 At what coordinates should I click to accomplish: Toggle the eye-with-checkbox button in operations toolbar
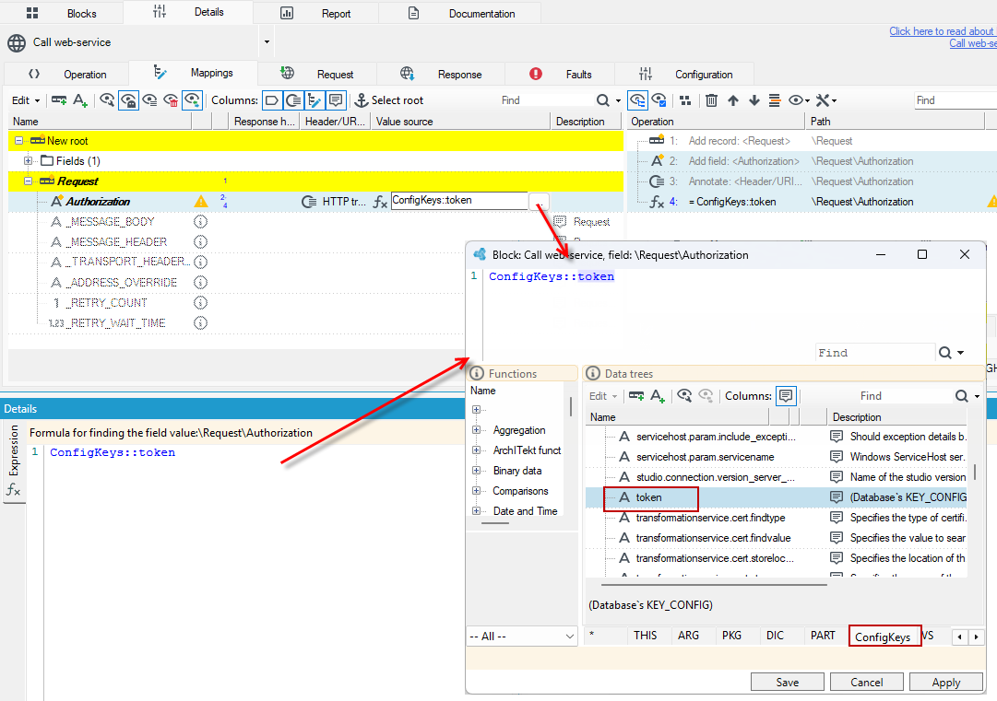click(659, 100)
